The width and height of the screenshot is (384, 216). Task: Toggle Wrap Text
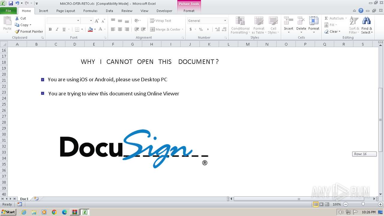click(161, 21)
